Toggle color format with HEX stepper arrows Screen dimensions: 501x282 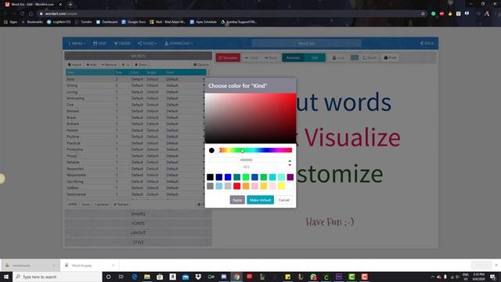click(290, 163)
